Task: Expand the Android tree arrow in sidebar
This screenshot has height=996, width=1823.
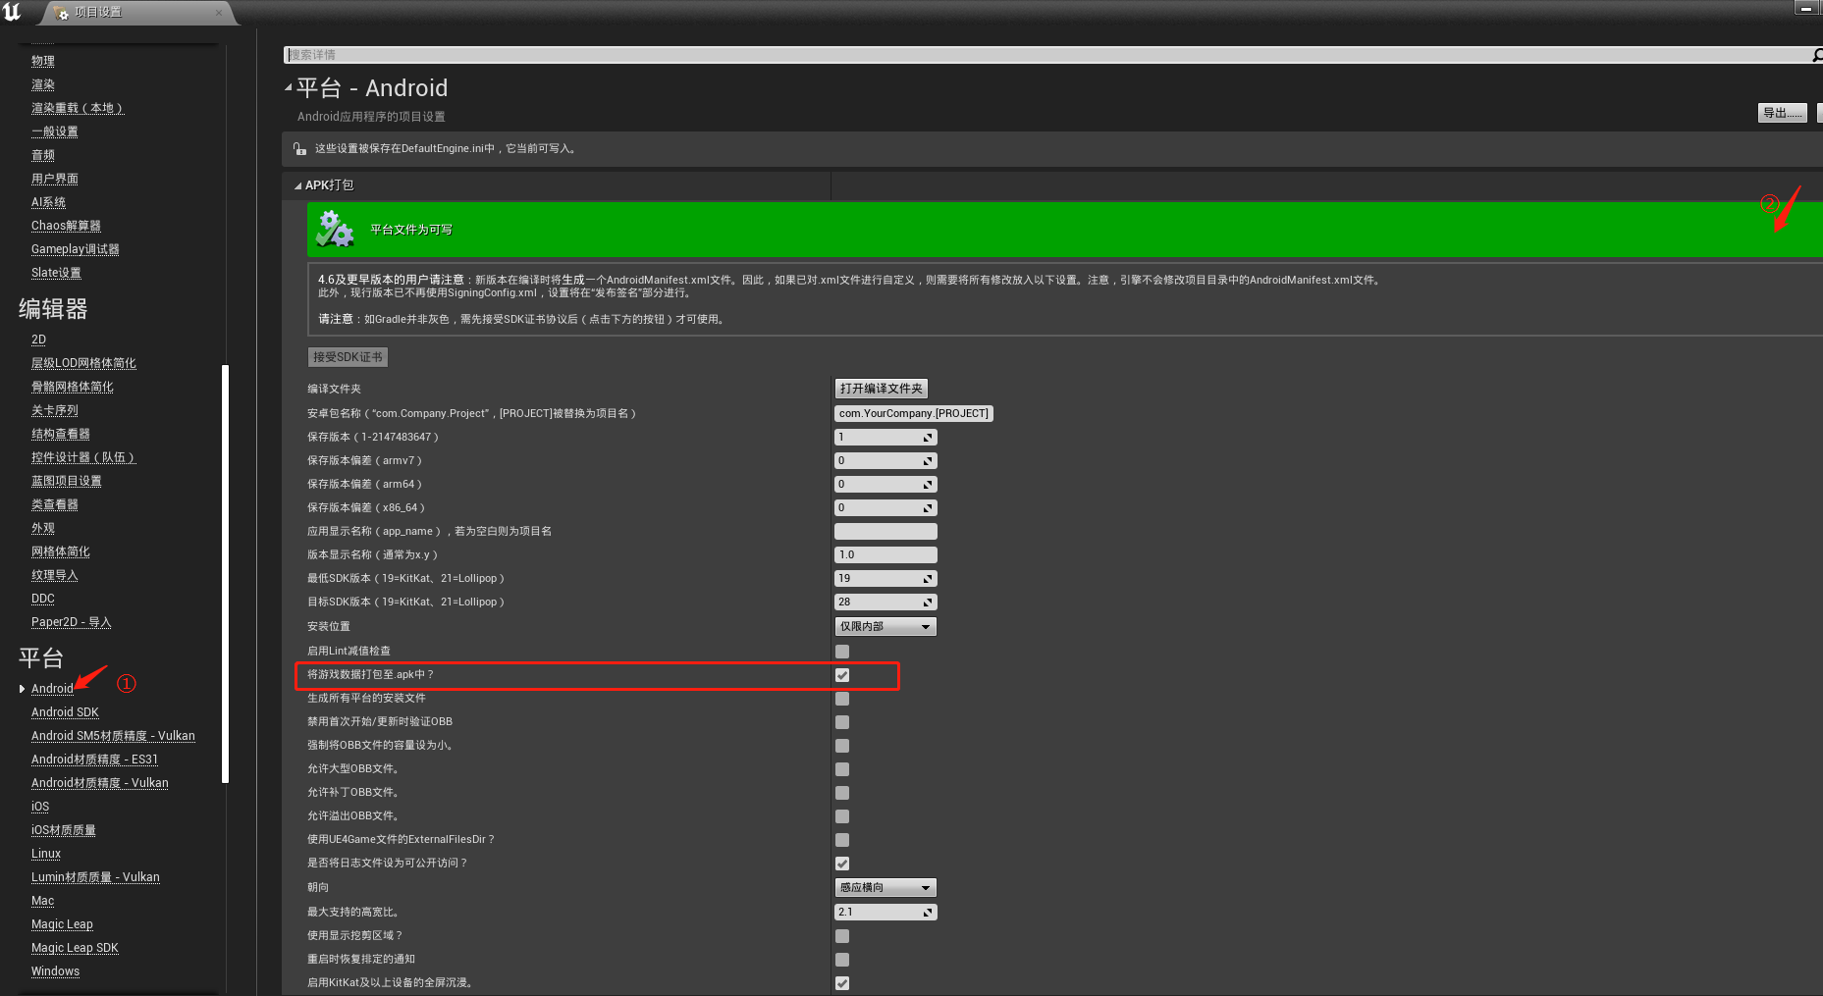Action: click(x=22, y=689)
